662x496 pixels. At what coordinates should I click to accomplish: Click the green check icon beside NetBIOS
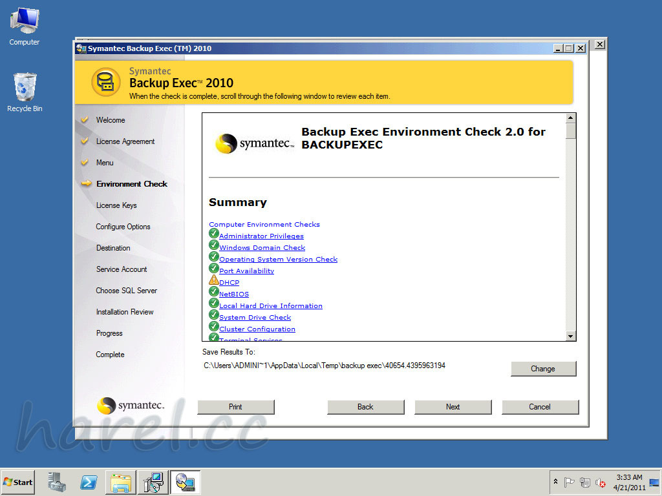tap(213, 291)
